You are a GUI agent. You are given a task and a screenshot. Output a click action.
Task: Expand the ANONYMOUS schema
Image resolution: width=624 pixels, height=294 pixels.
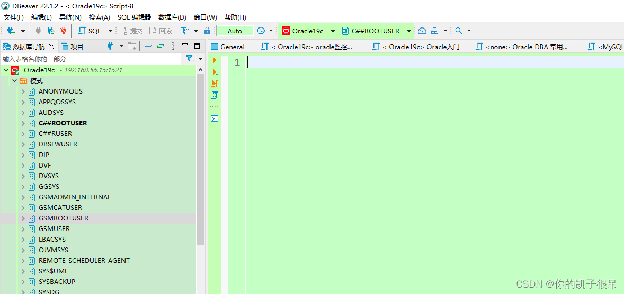tap(23, 91)
